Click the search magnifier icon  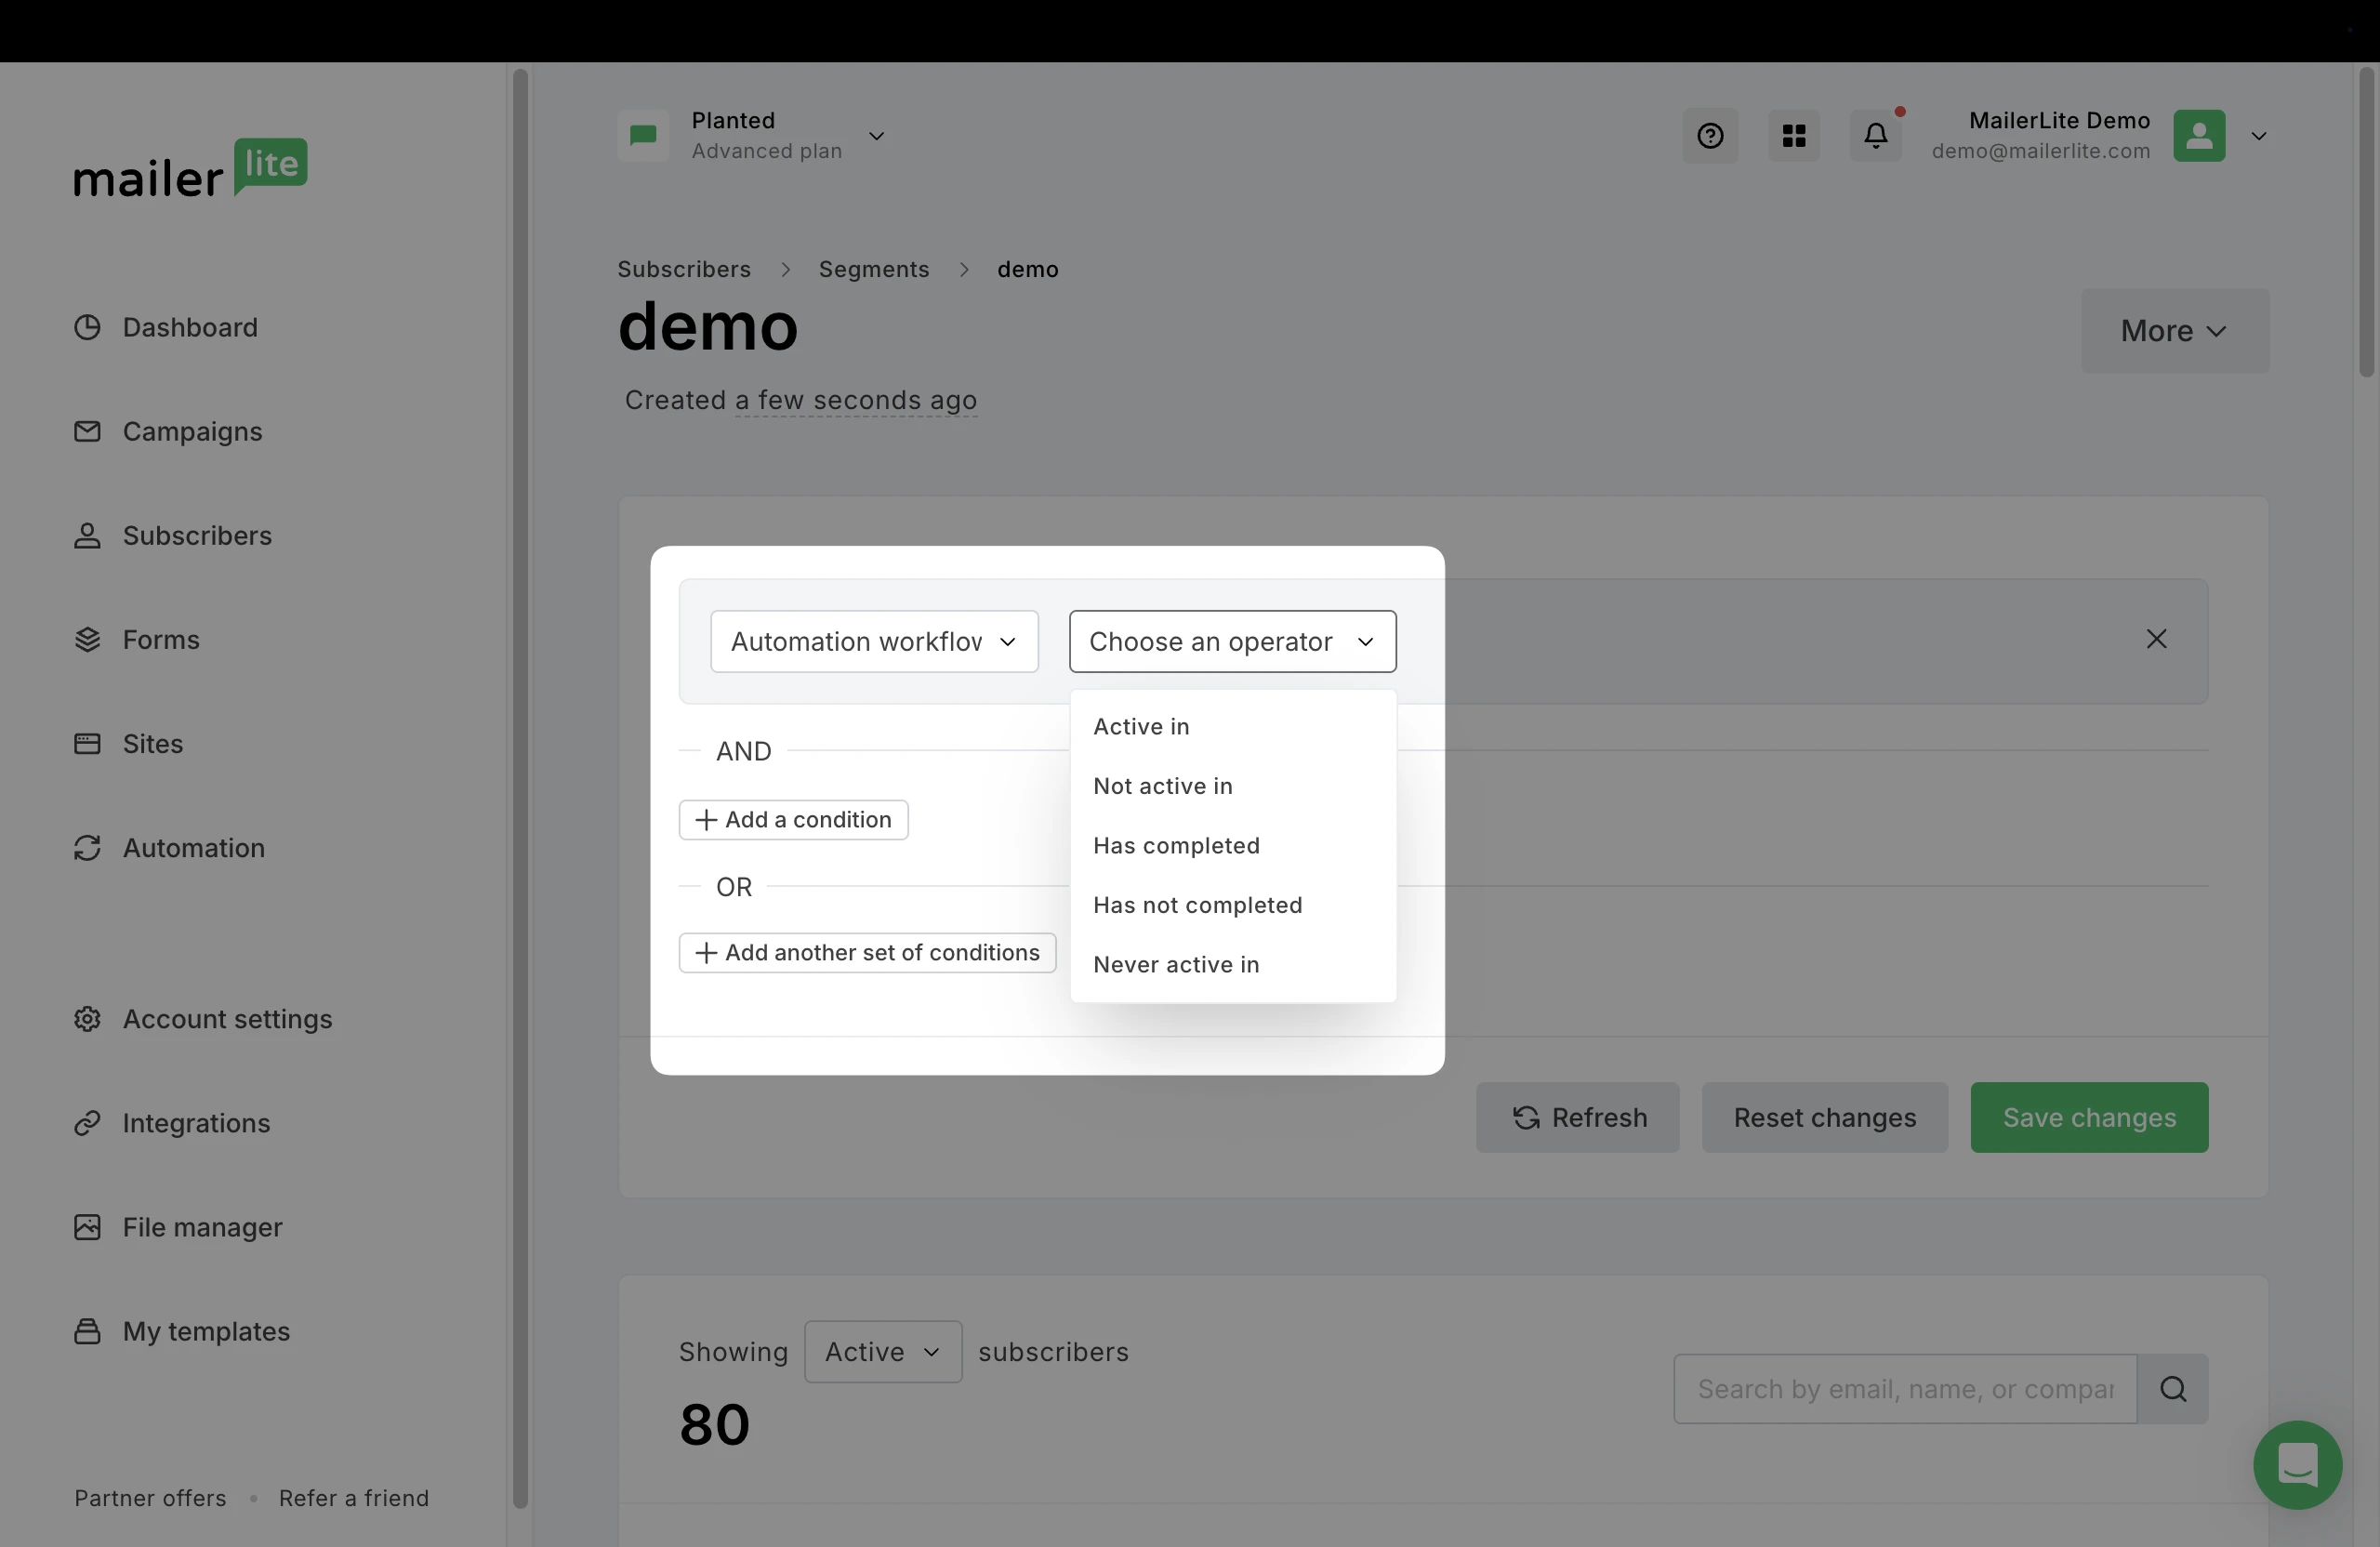click(x=2172, y=1389)
